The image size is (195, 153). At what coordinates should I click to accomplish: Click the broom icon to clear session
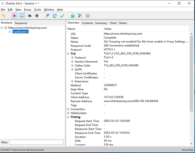click(4, 16)
